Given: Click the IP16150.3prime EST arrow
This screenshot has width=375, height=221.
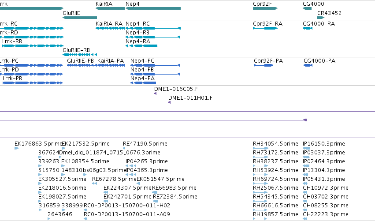Looking at the screenshot, I should click(x=306, y=148).
